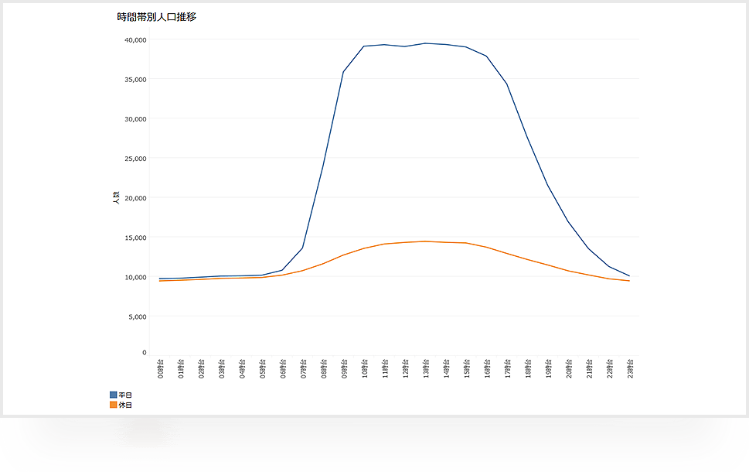Image resolution: width=749 pixels, height=472 pixels.
Task: Click the orange holiday line peak at 13時台
Action: [x=425, y=241]
